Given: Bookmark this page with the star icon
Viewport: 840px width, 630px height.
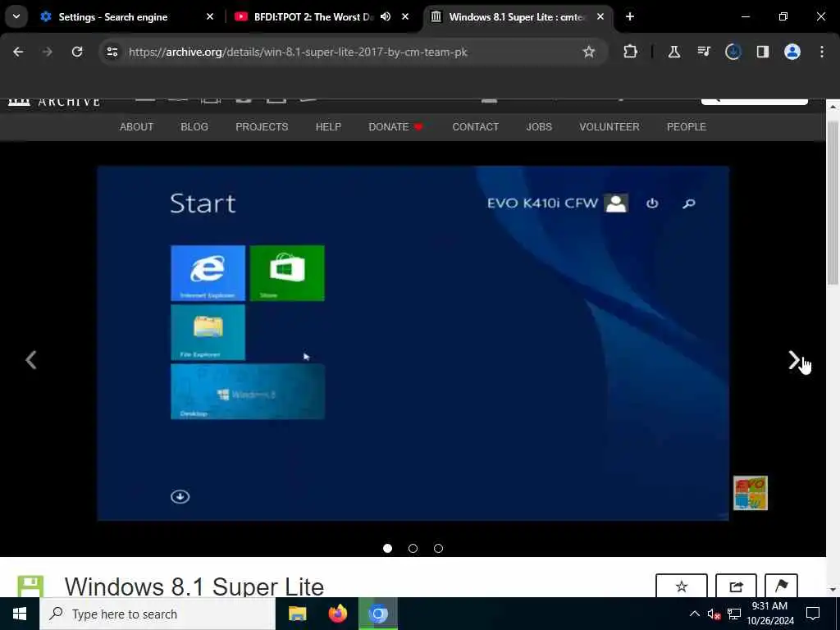Looking at the screenshot, I should [x=589, y=52].
